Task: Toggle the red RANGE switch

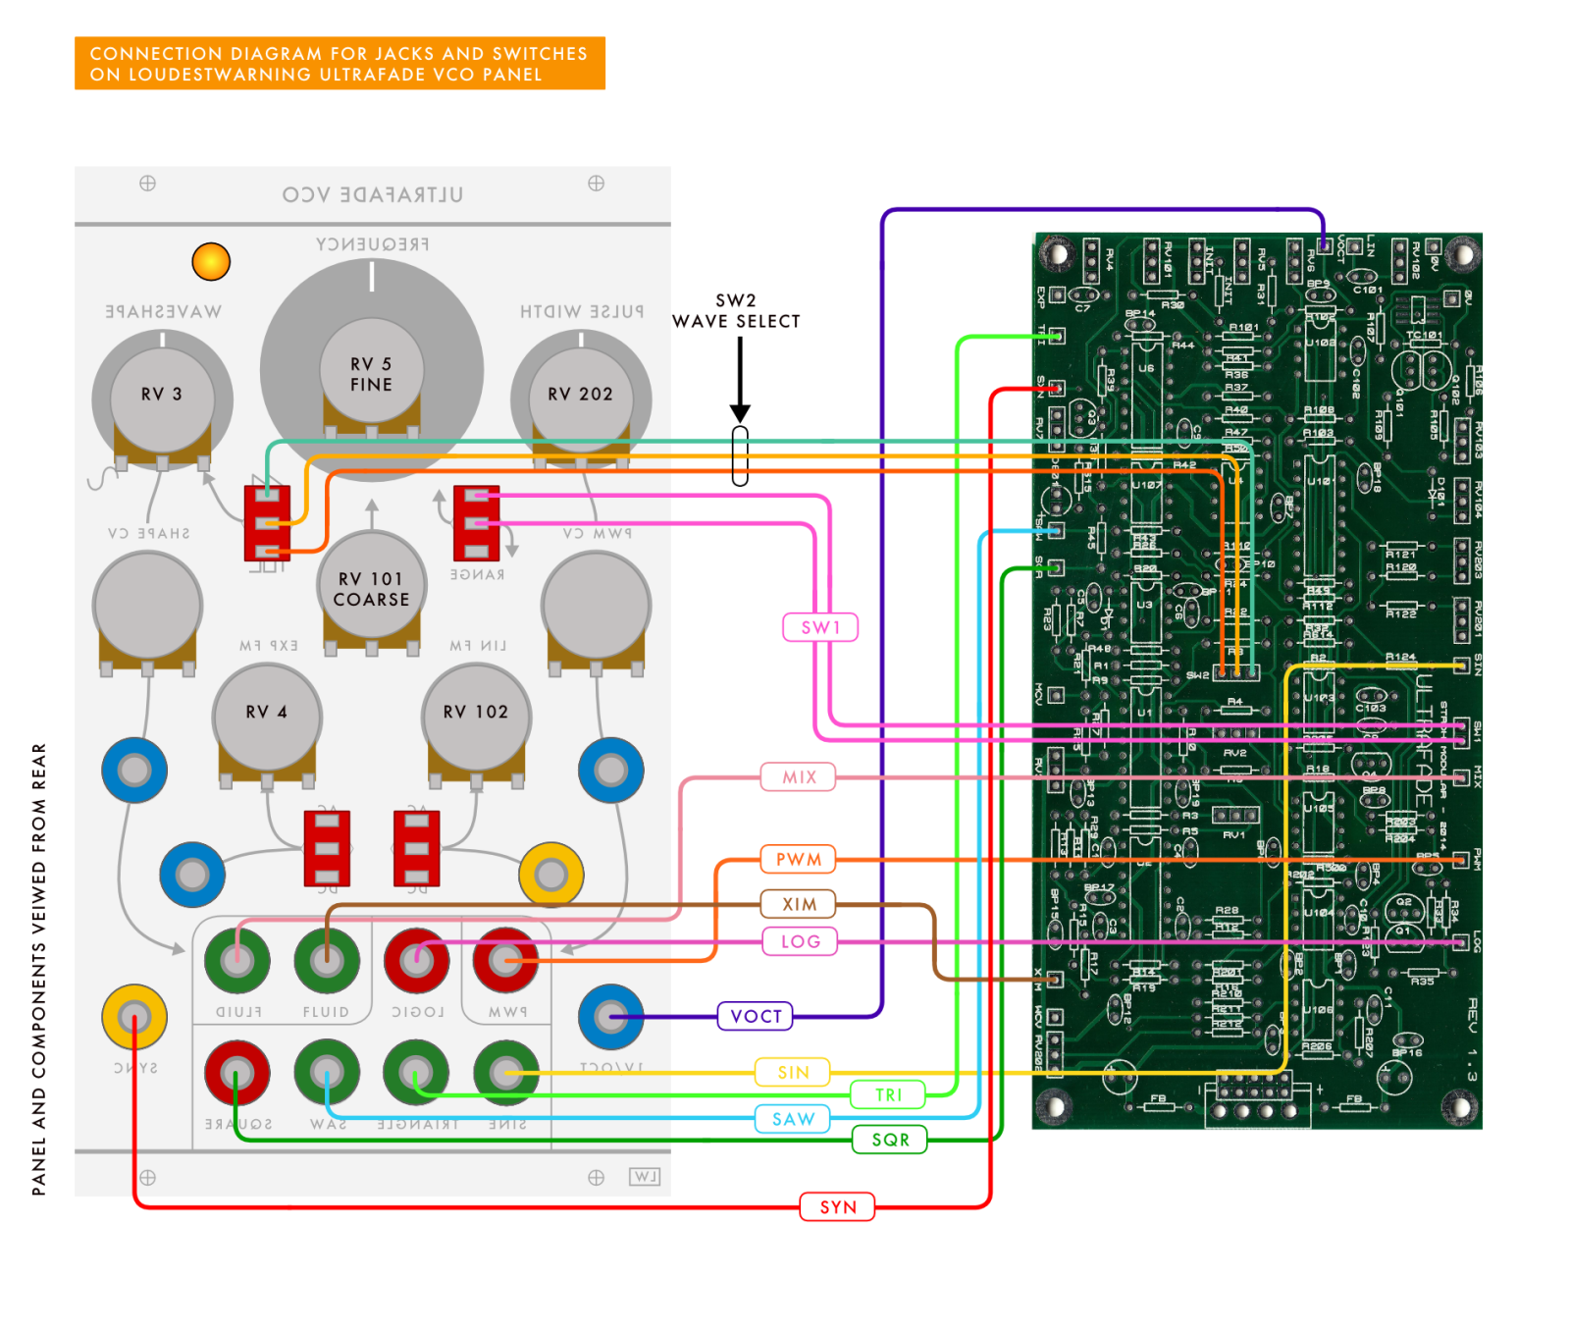Action: point(477,523)
